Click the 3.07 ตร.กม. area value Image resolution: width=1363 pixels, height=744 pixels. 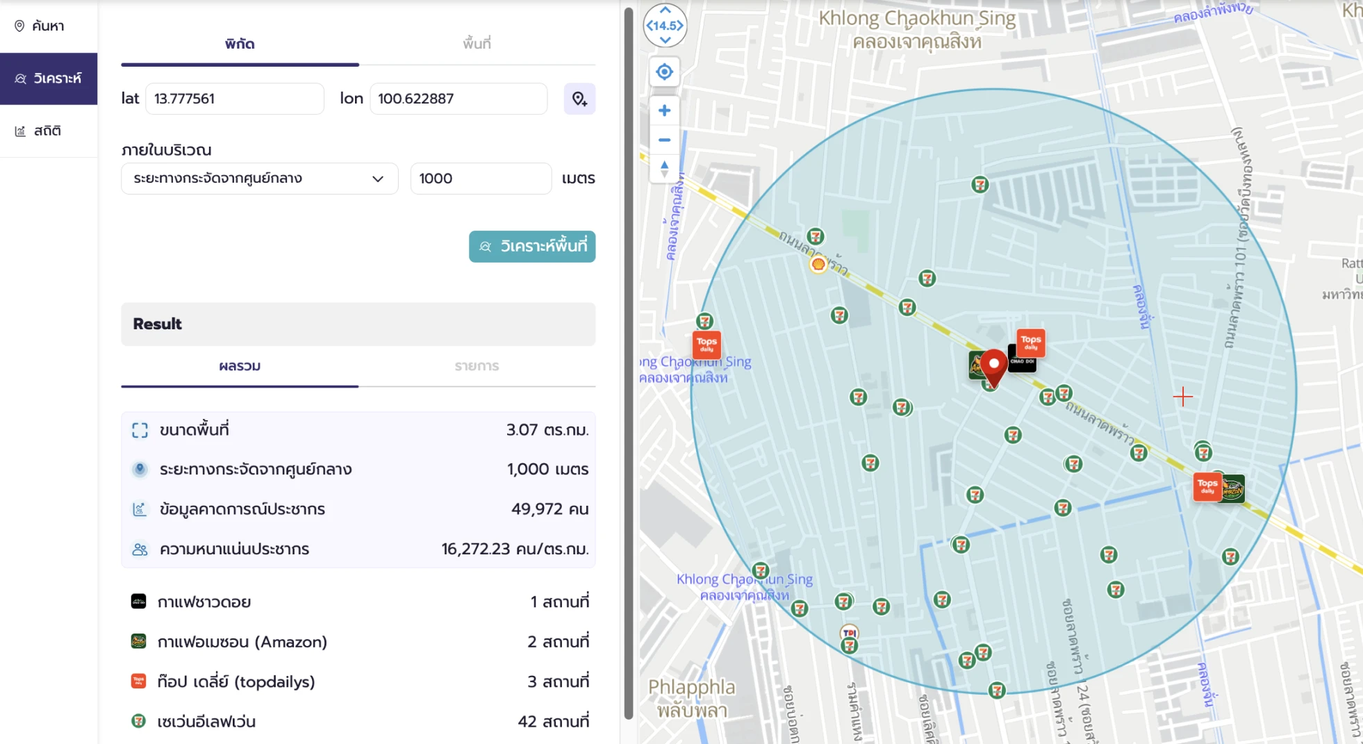(547, 430)
